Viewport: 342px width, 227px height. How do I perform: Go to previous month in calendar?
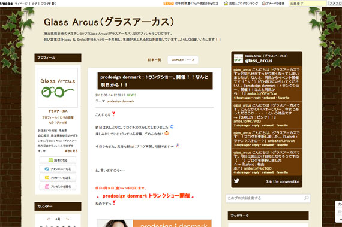coord(49,219)
